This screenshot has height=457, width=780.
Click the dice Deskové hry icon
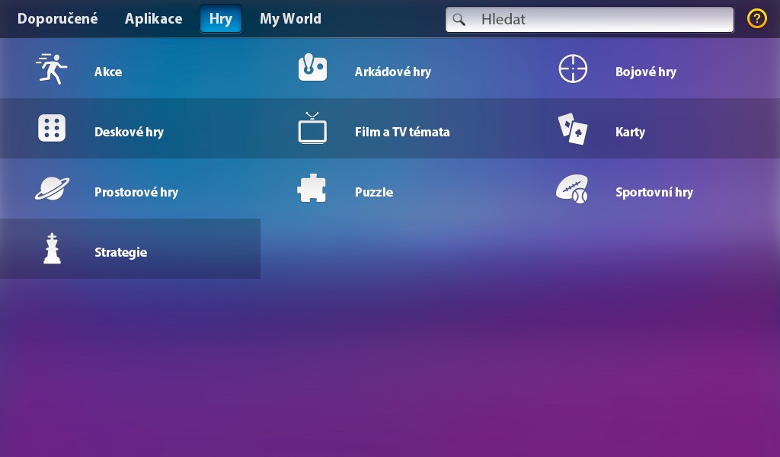52,128
